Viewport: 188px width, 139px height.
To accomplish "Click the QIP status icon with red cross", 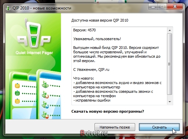I will point(45,95).
